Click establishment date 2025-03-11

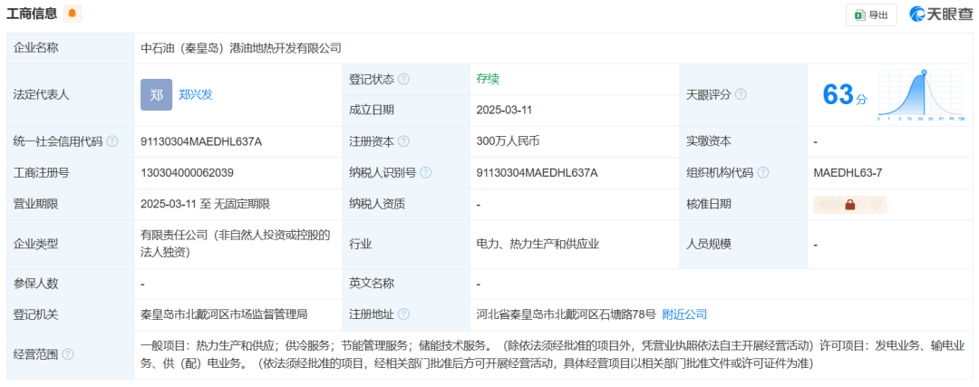(x=504, y=111)
